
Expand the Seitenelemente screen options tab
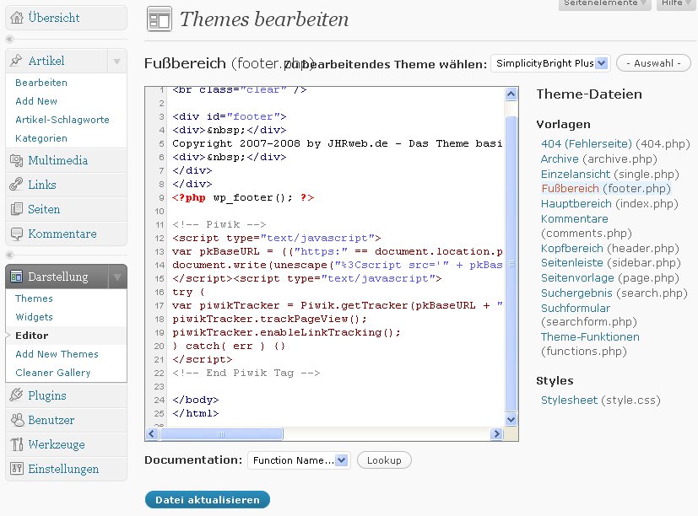click(x=604, y=4)
